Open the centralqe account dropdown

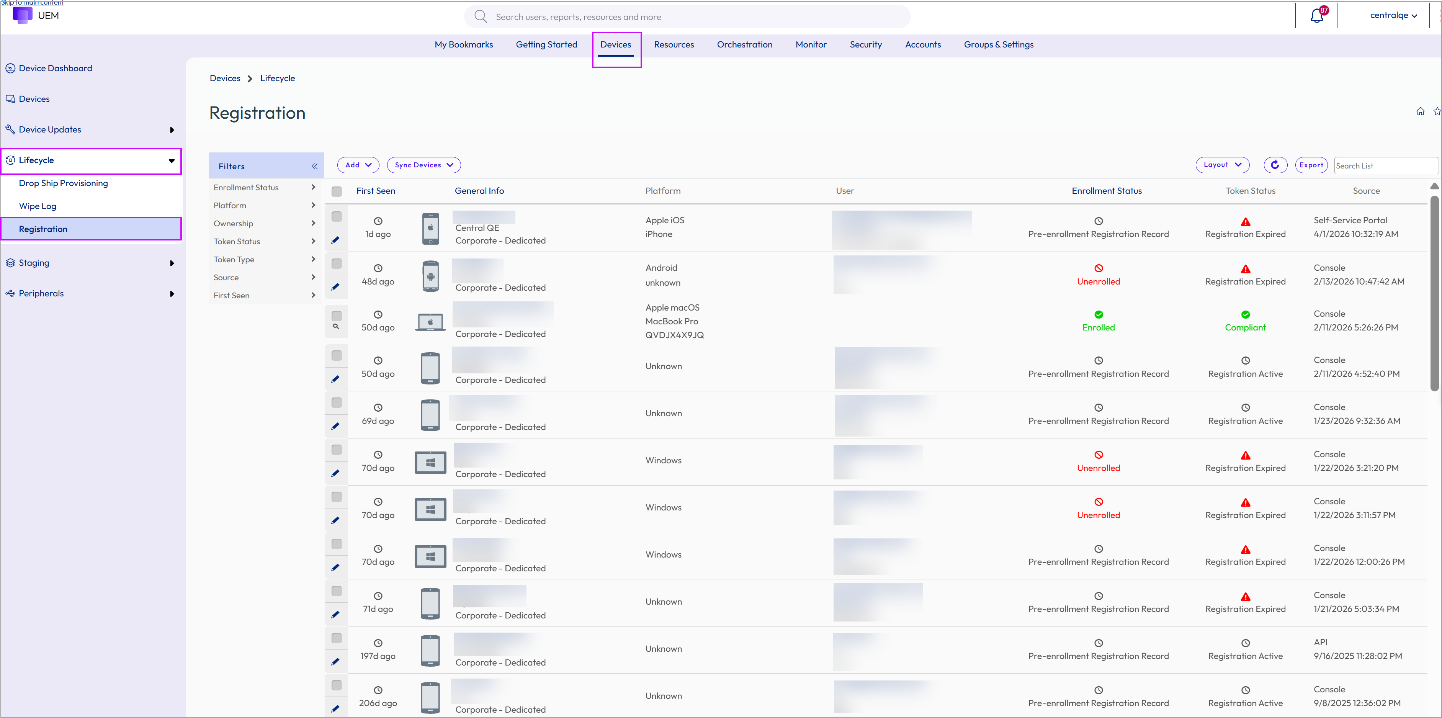point(1393,15)
